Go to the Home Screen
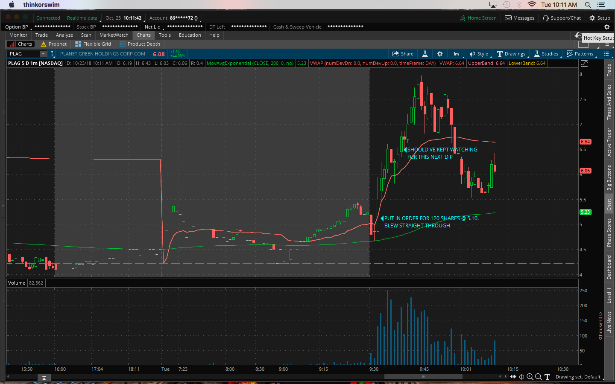The image size is (615, 384). (x=478, y=18)
